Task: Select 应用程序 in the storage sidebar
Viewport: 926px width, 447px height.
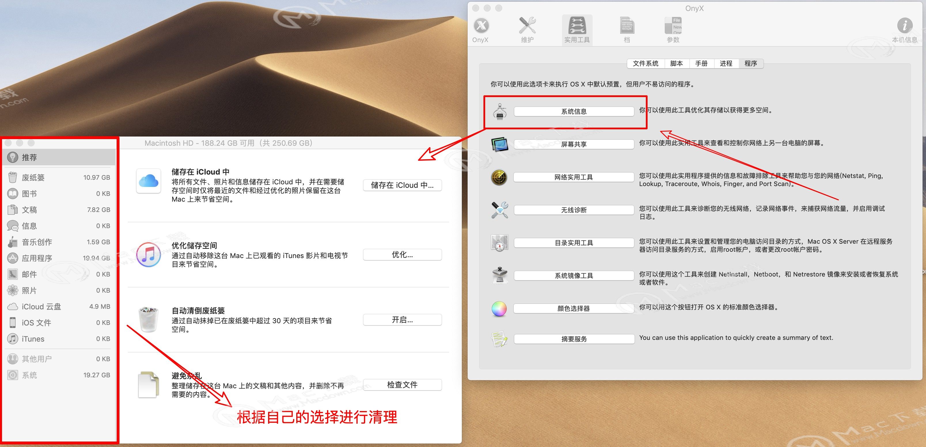Action: (59, 258)
